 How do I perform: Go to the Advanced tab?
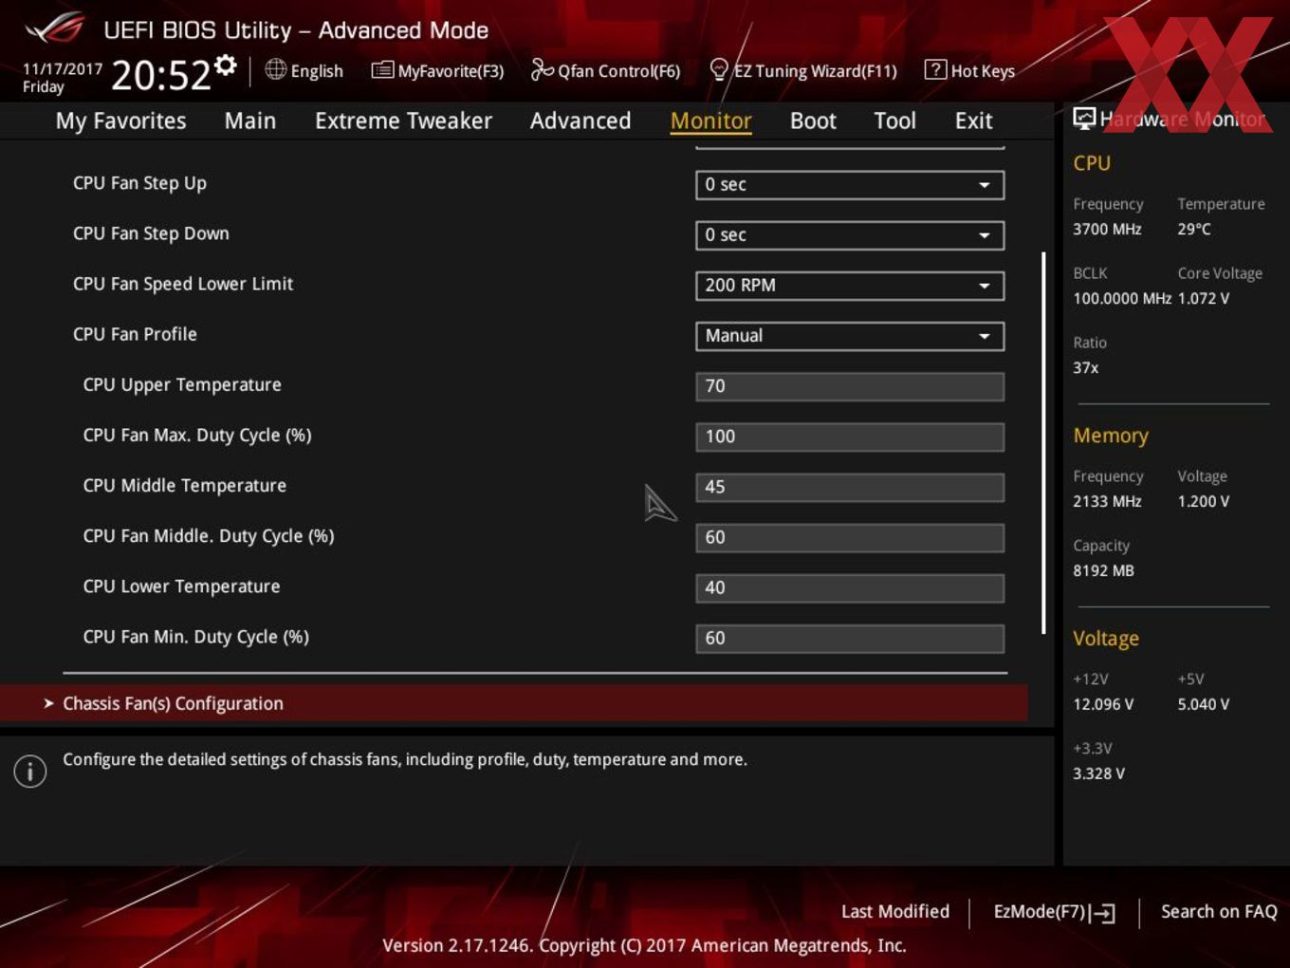tap(580, 121)
